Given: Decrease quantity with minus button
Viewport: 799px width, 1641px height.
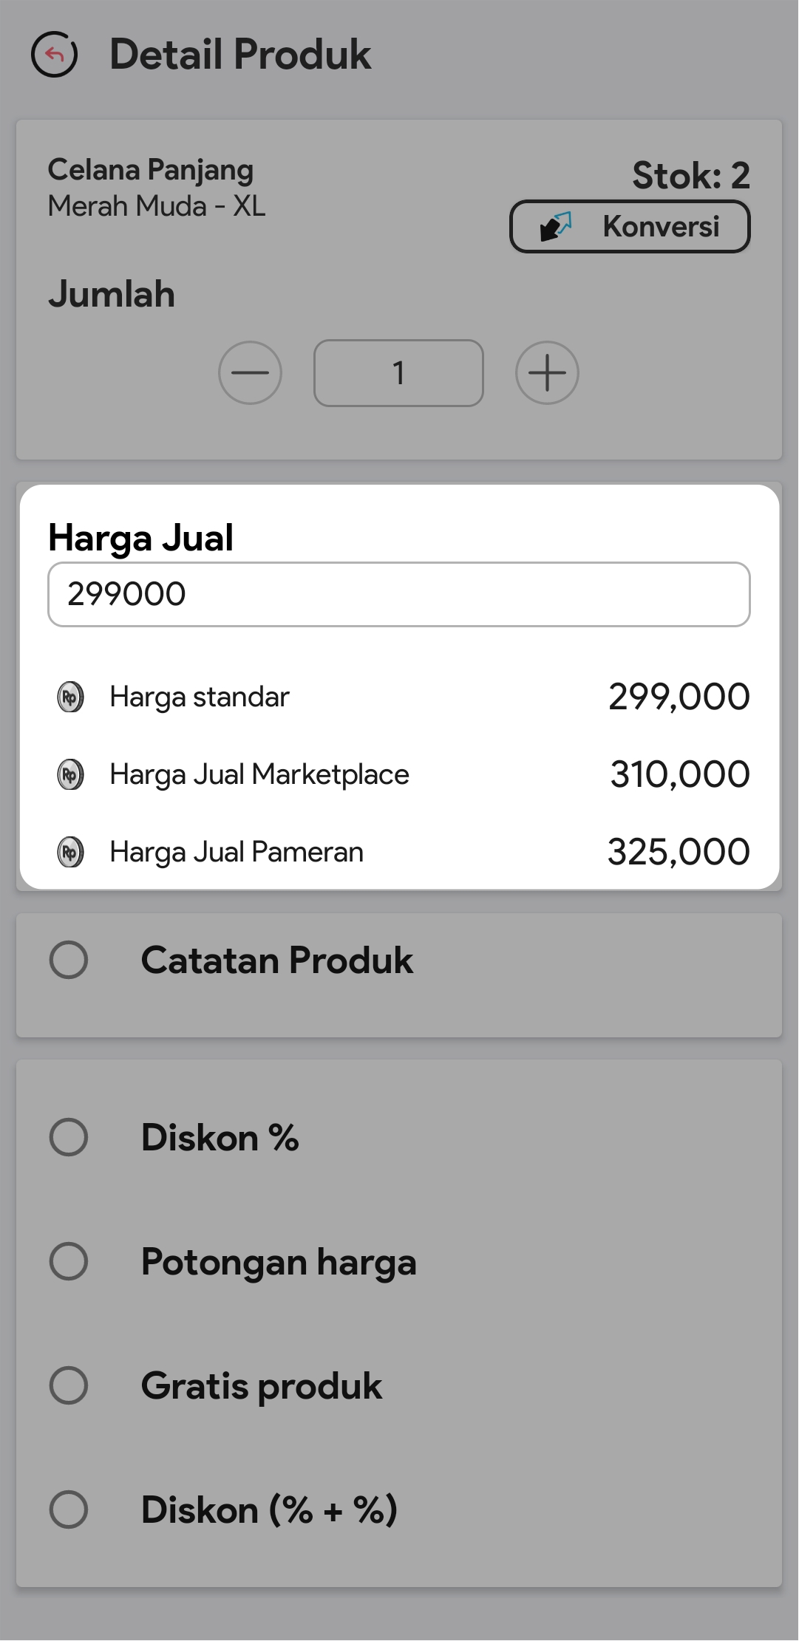Looking at the screenshot, I should 250,373.
